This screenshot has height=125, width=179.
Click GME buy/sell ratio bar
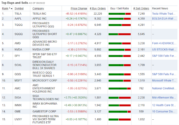(120, 112)
